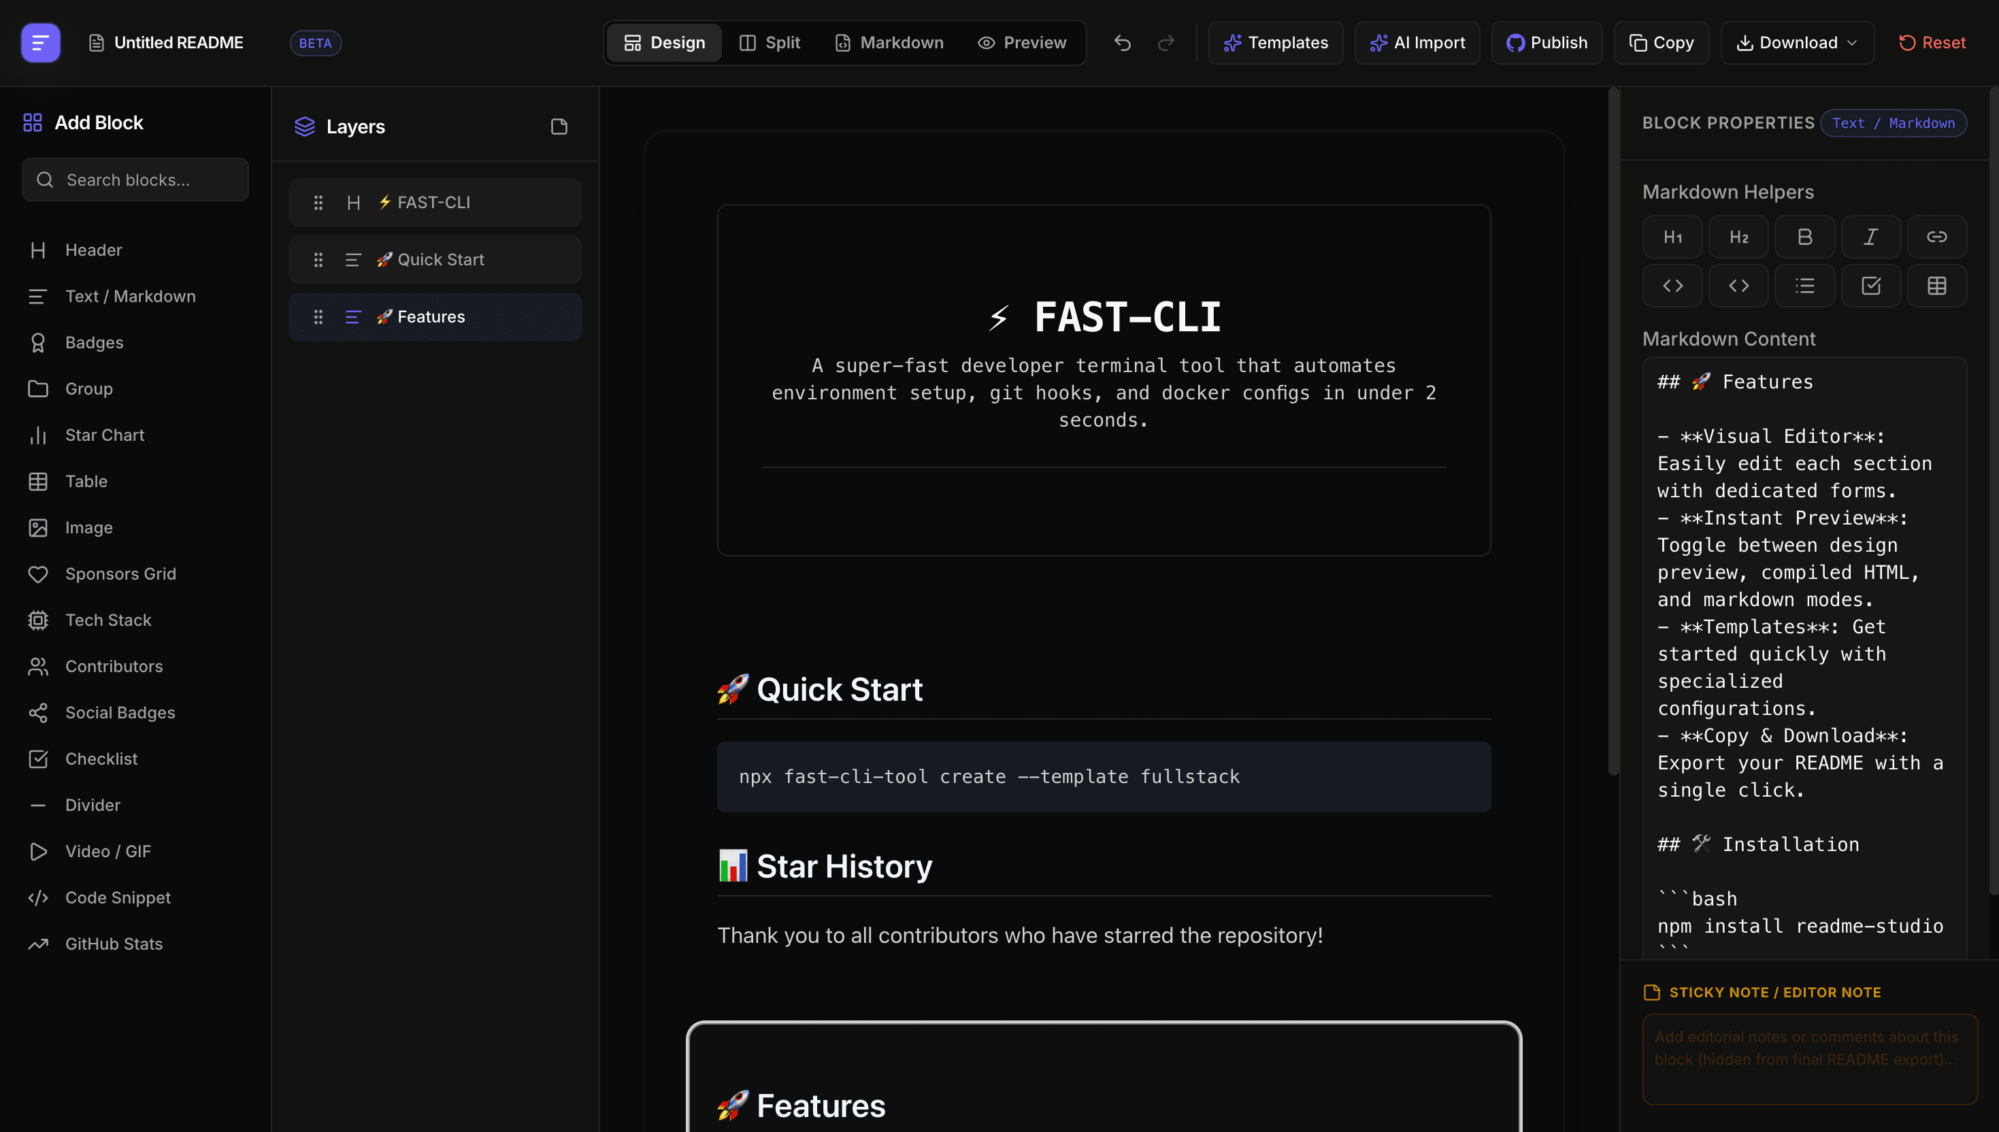Switch to the Design view tab
This screenshot has width=1999, height=1132.
(664, 43)
